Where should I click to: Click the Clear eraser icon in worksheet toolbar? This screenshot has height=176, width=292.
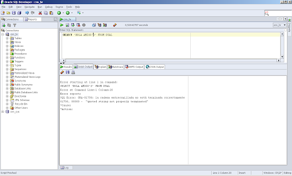115,25
